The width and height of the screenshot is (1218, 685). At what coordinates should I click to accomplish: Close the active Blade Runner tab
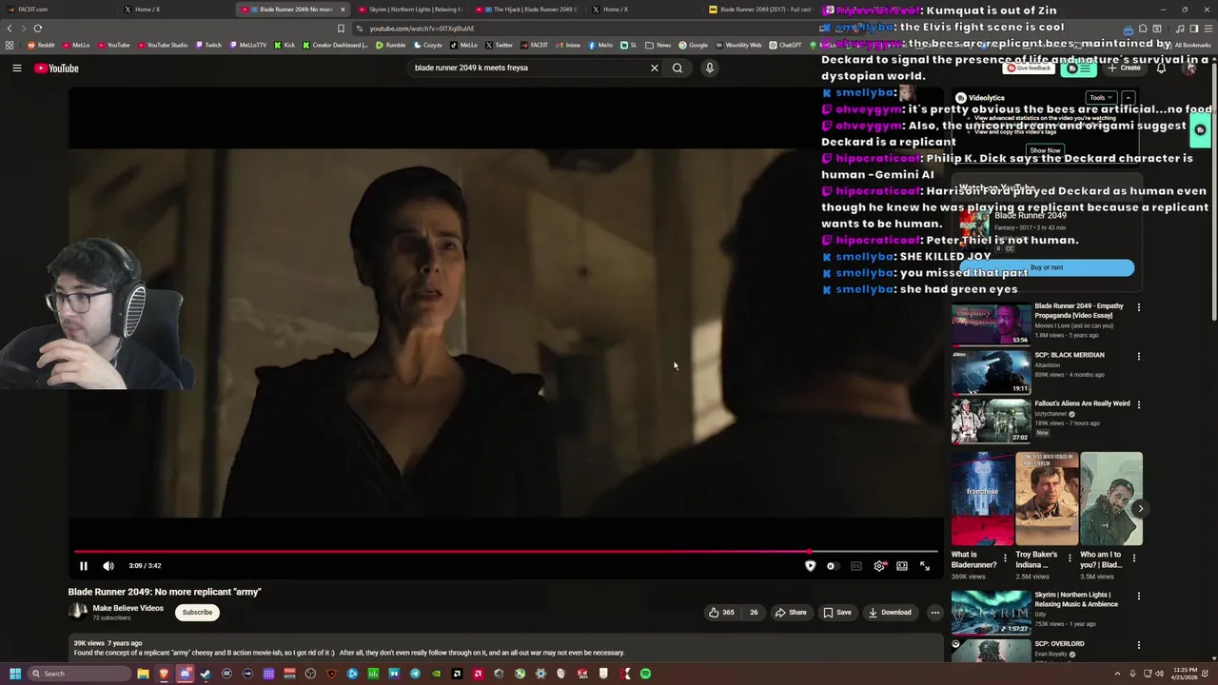coord(343,10)
